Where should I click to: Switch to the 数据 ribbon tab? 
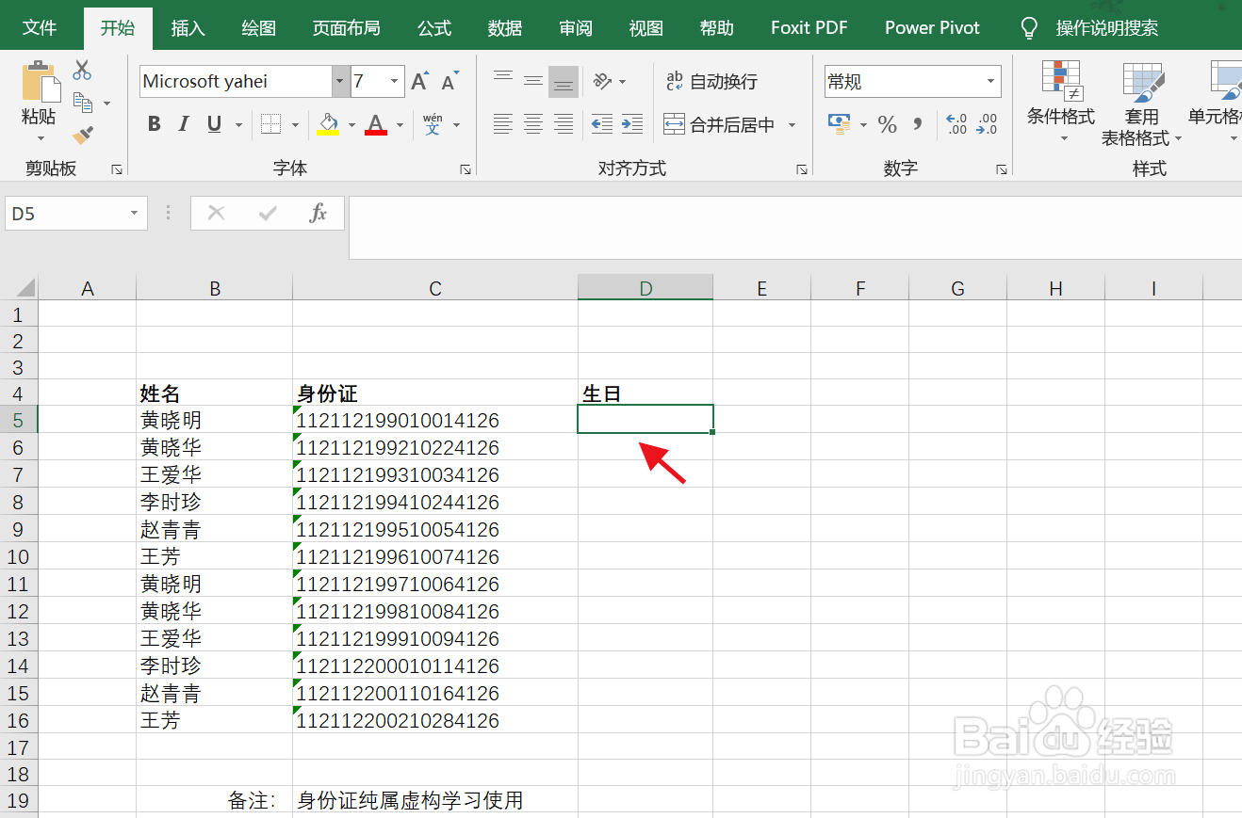coord(505,27)
